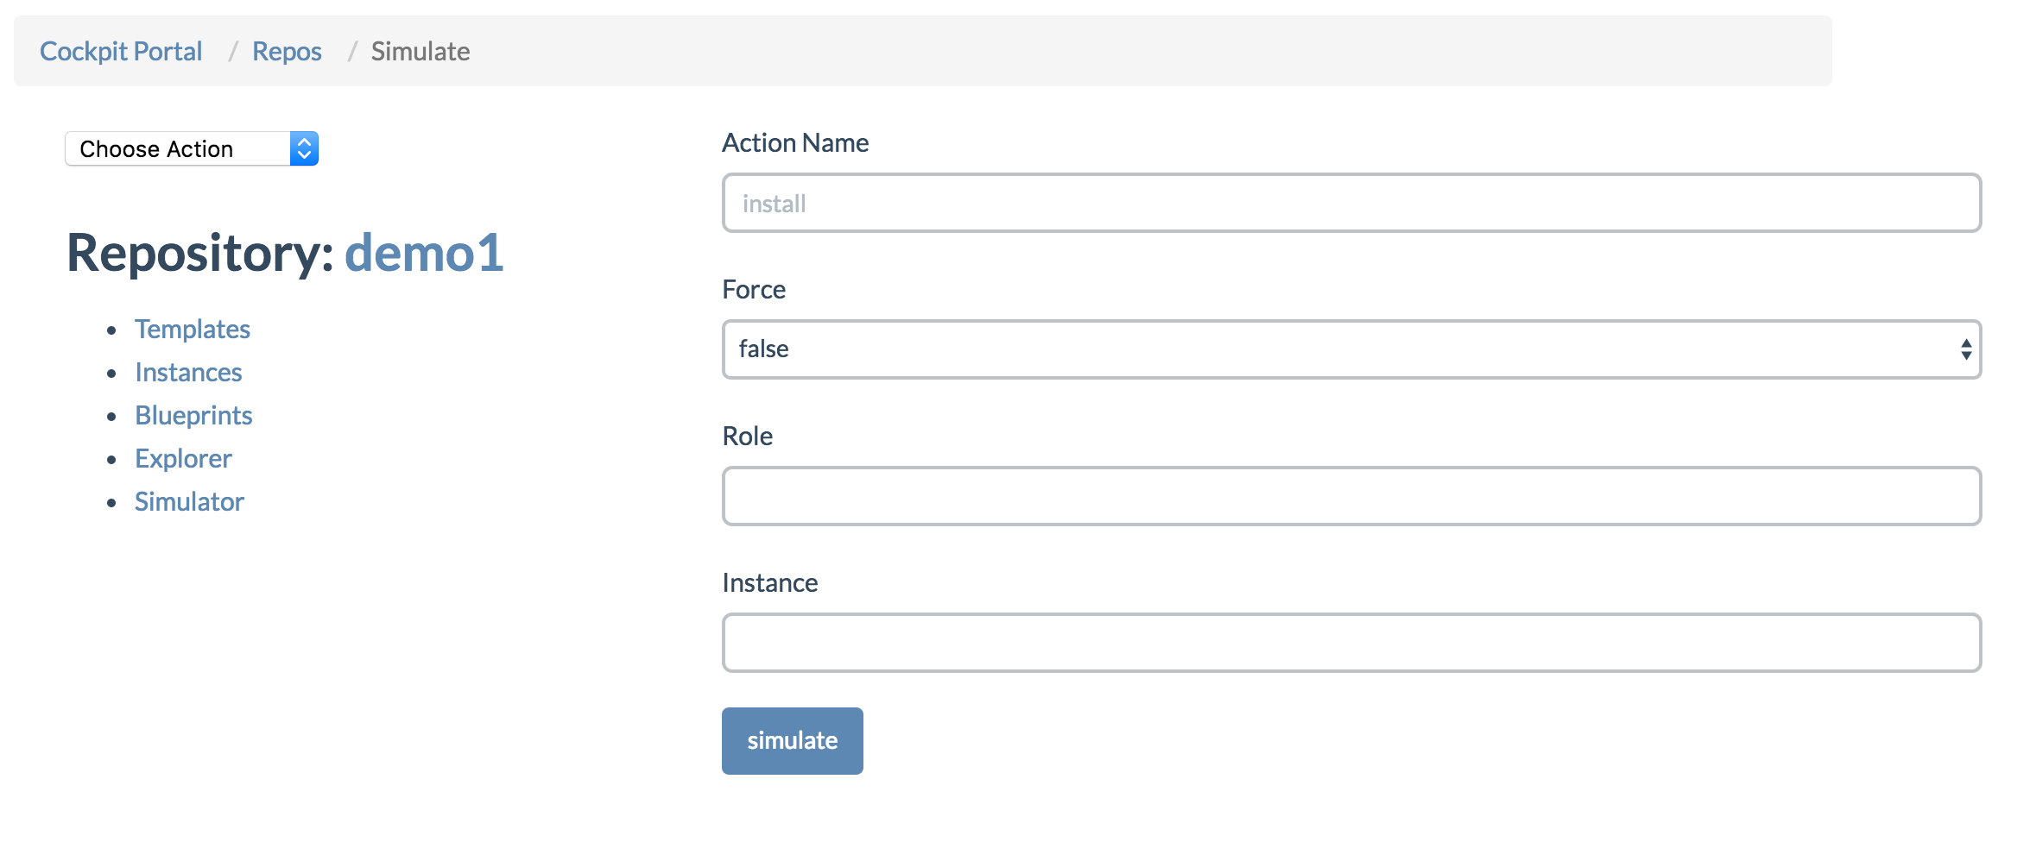This screenshot has width=2036, height=842.
Task: Click the Force select up-down arrows
Action: tap(1966, 349)
